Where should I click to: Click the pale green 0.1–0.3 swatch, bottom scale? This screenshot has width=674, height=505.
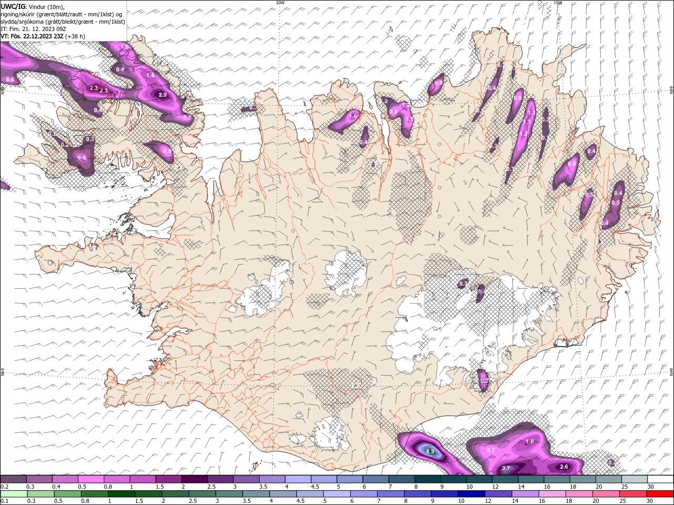(x=13, y=494)
